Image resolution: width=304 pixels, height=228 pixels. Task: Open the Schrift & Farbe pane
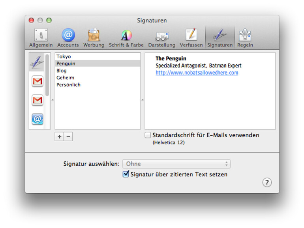pos(126,38)
